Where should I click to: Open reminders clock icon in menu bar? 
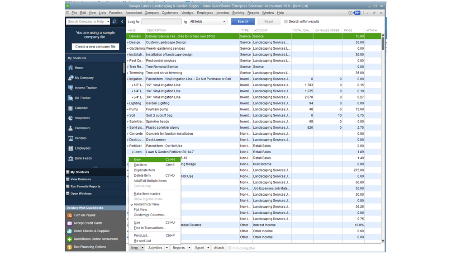coord(350,13)
